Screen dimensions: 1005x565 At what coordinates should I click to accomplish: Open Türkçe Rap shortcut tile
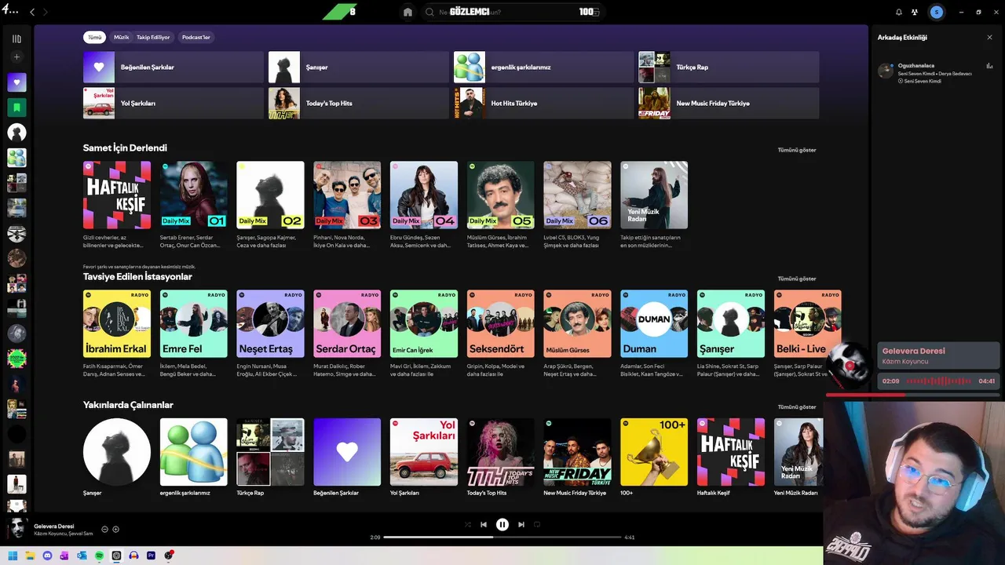click(x=729, y=67)
